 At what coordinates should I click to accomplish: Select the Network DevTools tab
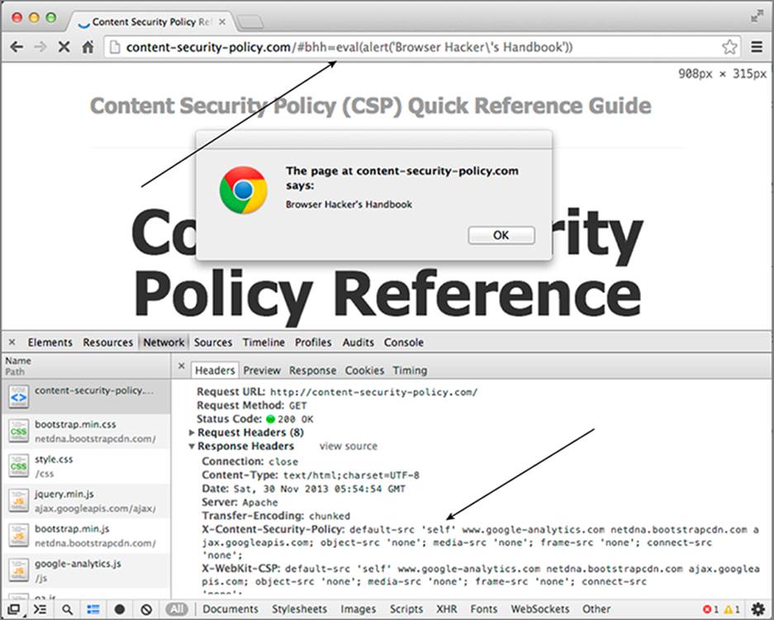[x=164, y=343]
